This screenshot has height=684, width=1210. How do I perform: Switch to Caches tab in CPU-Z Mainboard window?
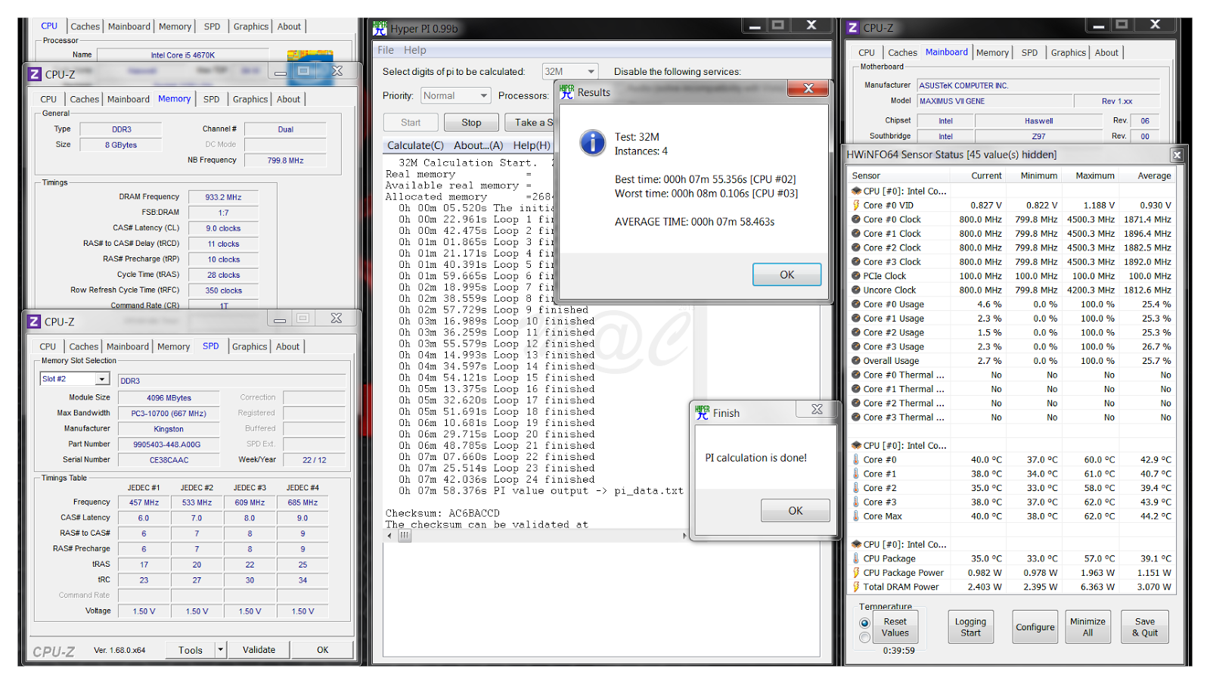pyautogui.click(x=902, y=53)
